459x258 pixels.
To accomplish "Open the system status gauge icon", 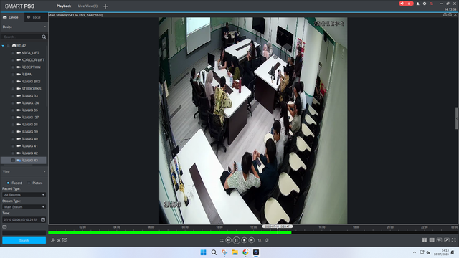I will coord(431,4).
